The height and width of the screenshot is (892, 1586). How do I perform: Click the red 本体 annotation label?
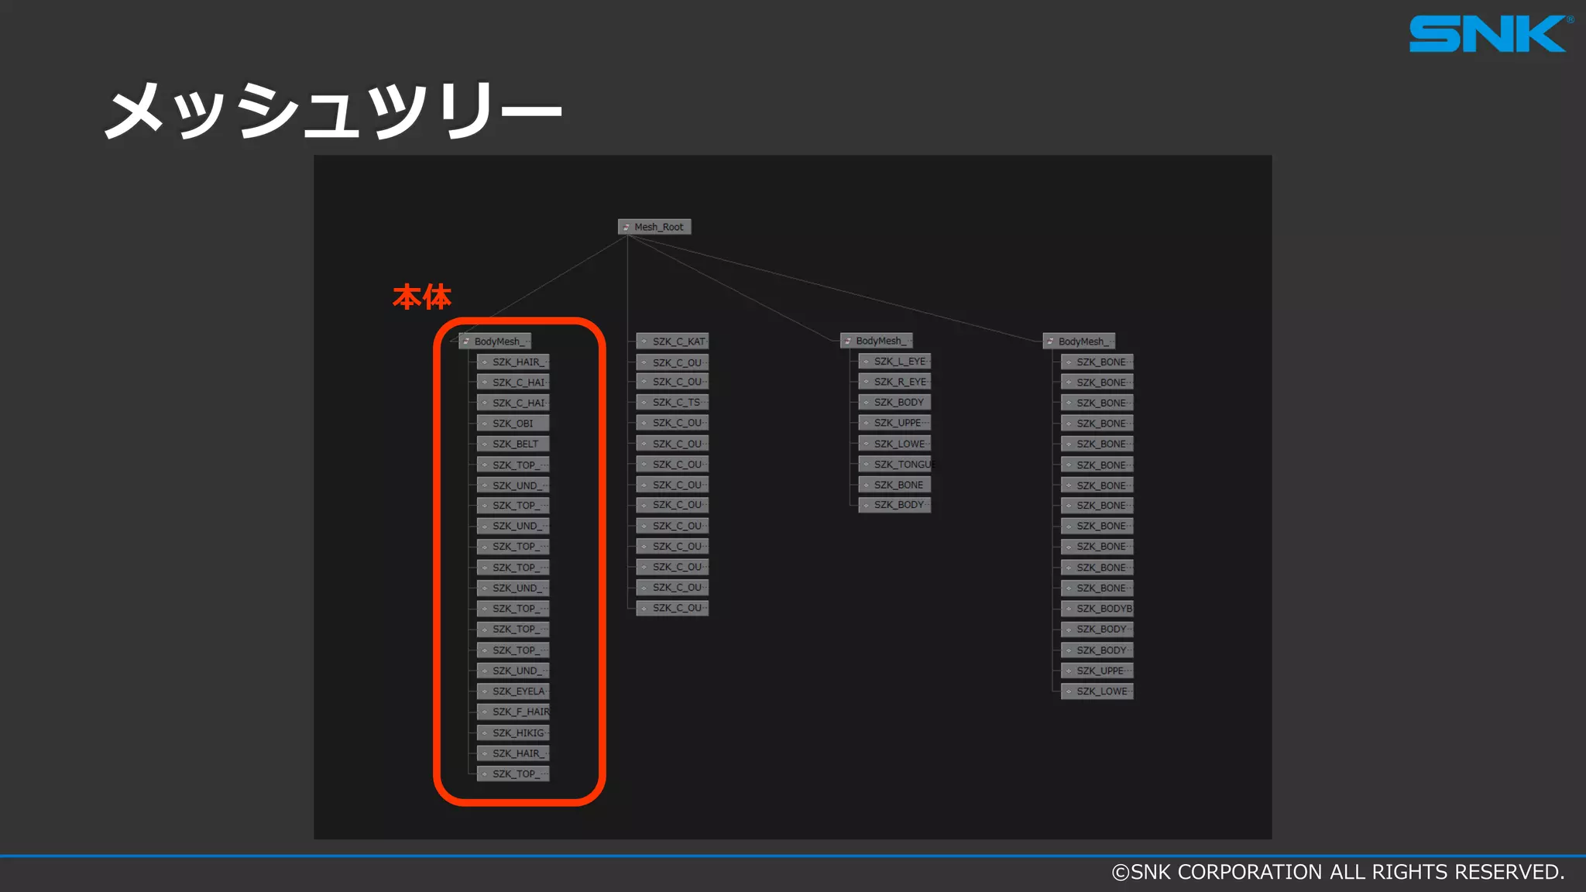tap(421, 297)
